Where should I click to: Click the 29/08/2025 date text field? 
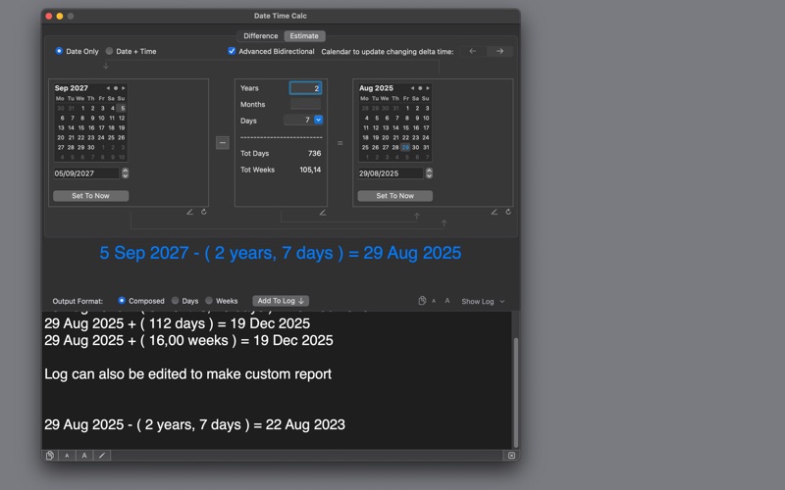pos(391,173)
